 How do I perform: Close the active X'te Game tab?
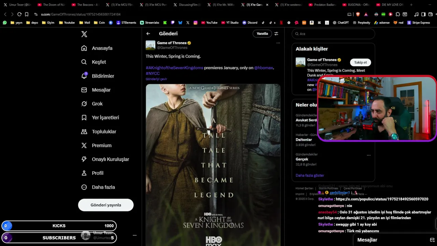[267, 5]
